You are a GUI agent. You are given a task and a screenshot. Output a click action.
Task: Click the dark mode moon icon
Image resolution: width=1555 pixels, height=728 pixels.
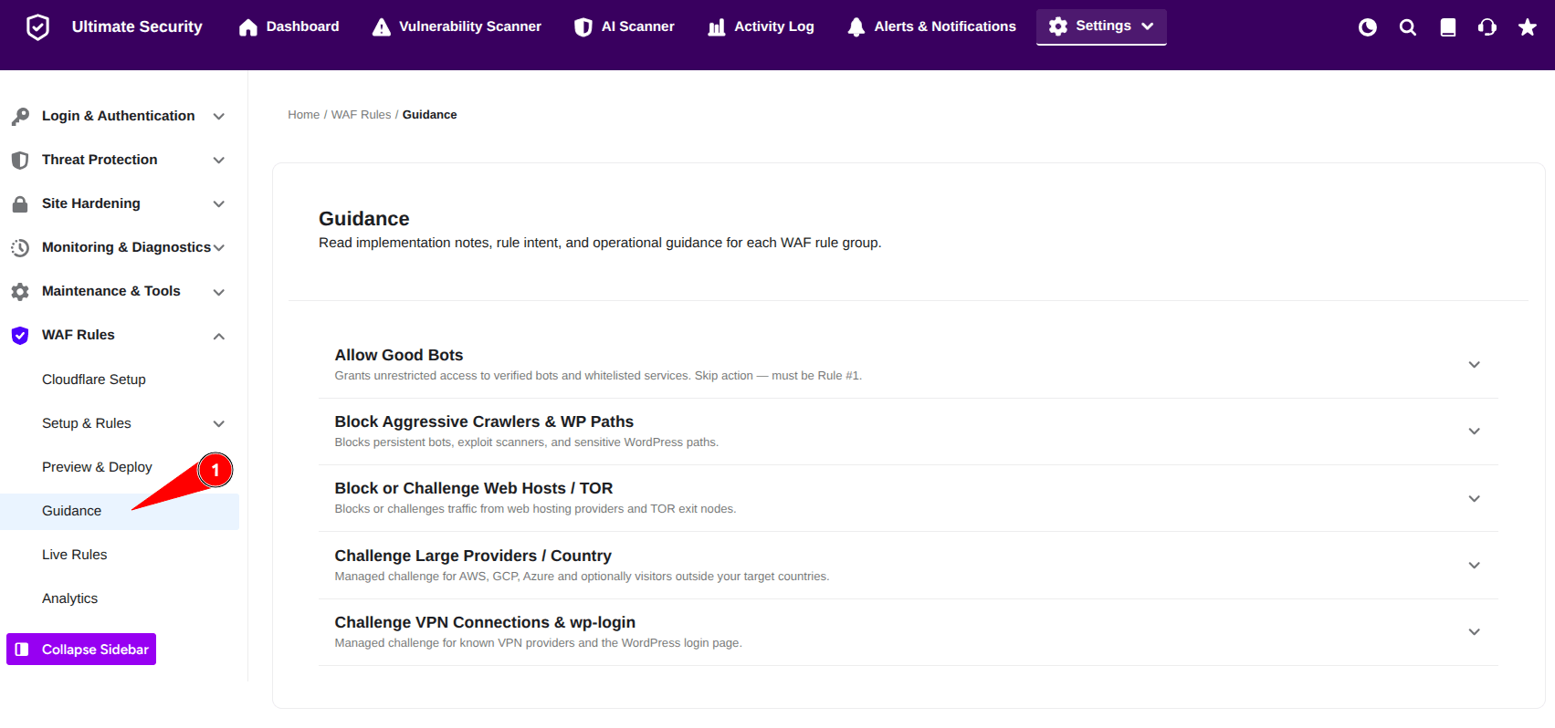(x=1367, y=27)
